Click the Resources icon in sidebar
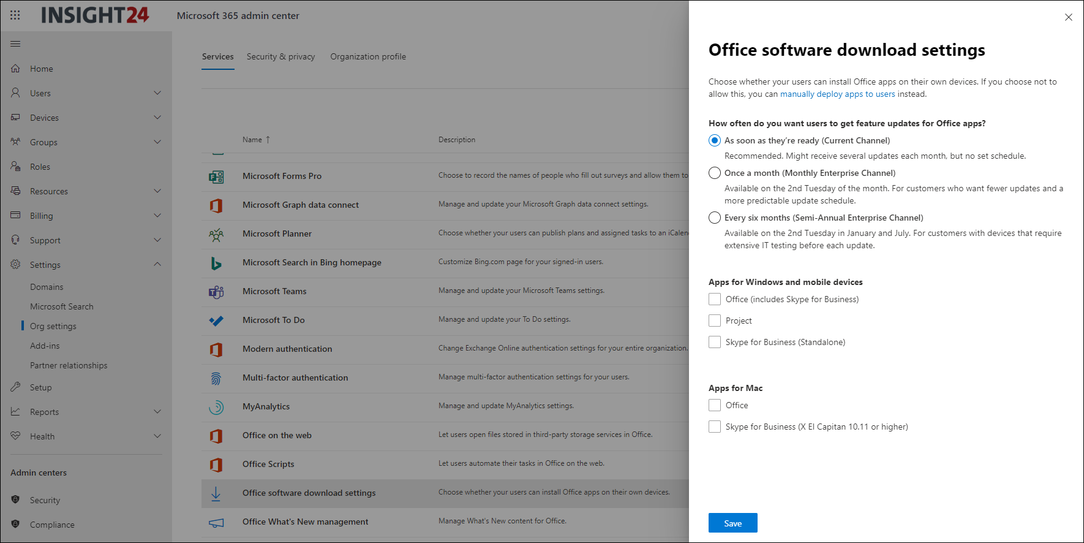The height and width of the screenshot is (543, 1084). point(16,191)
